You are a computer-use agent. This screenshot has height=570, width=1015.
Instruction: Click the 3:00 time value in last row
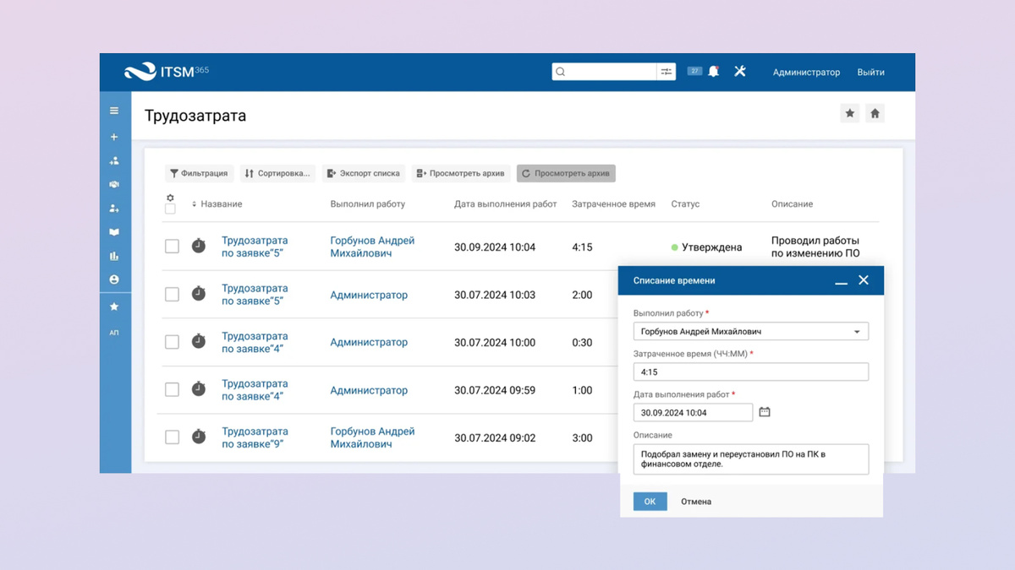[x=582, y=438]
